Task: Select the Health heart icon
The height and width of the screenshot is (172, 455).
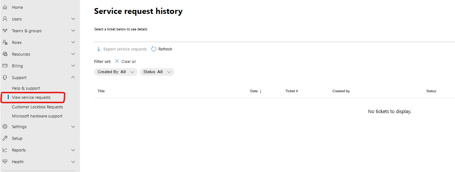Action: point(5,162)
